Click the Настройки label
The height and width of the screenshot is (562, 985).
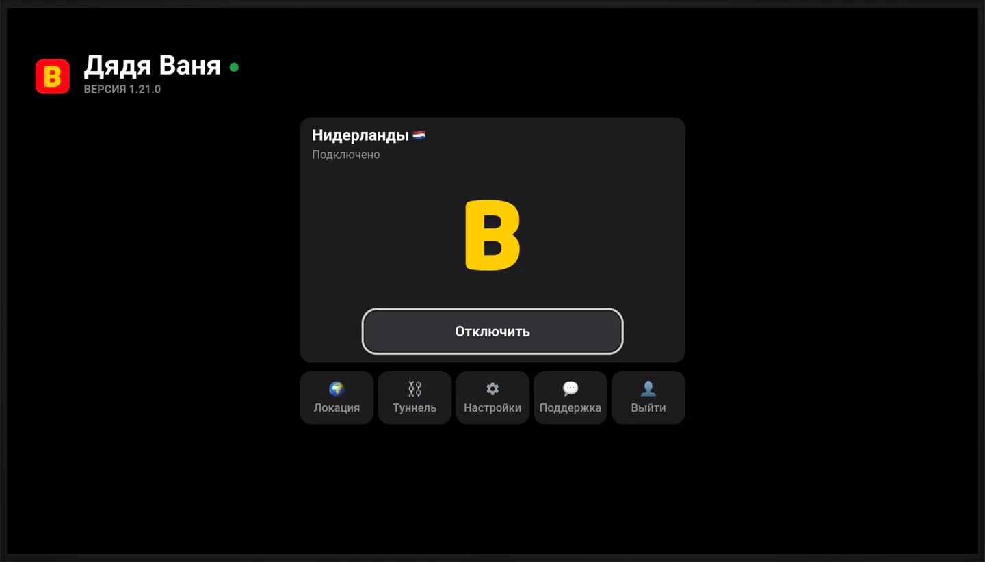coord(492,408)
